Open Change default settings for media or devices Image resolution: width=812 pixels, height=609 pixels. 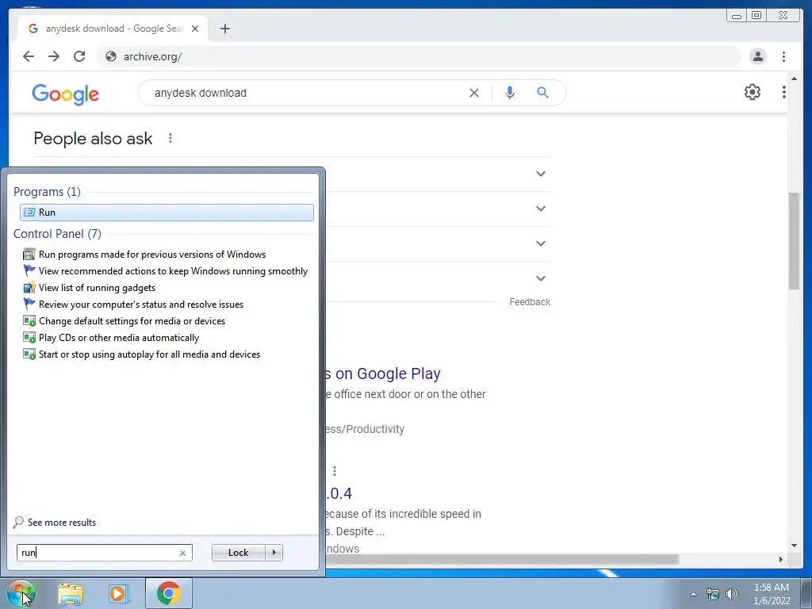pyautogui.click(x=124, y=320)
